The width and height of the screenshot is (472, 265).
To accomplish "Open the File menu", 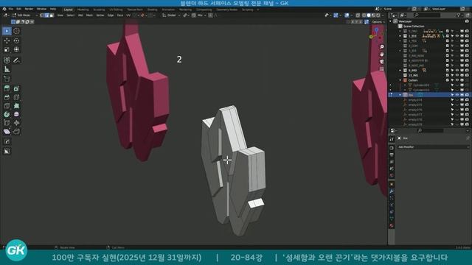I will click(x=11, y=10).
